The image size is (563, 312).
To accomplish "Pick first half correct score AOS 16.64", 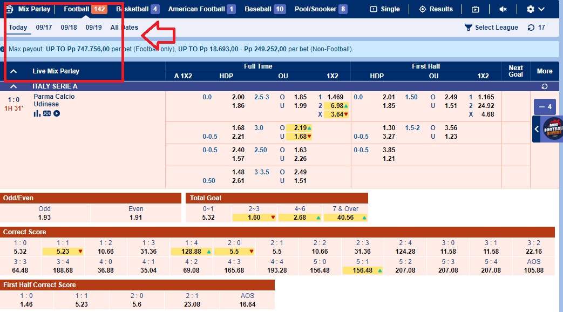I will point(247,304).
